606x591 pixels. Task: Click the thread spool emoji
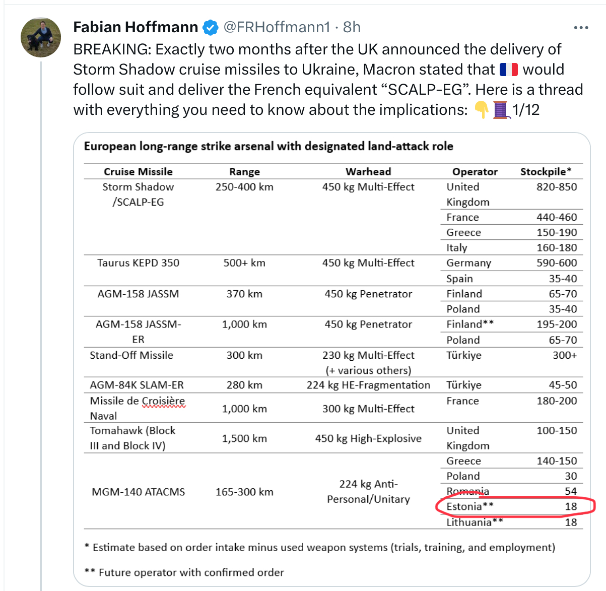coord(500,109)
